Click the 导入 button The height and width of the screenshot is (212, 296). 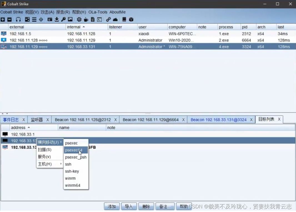(x=129, y=206)
